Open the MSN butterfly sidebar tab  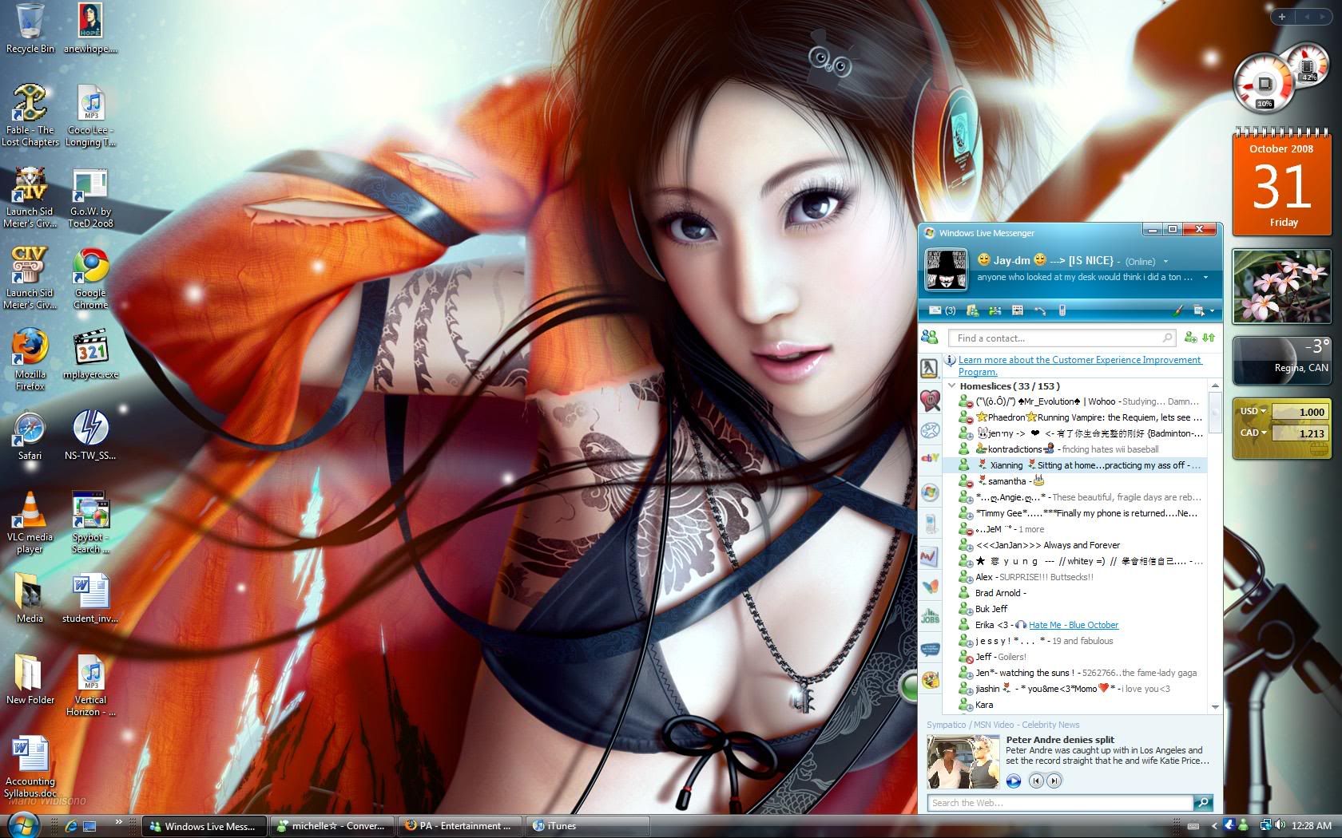[930, 585]
